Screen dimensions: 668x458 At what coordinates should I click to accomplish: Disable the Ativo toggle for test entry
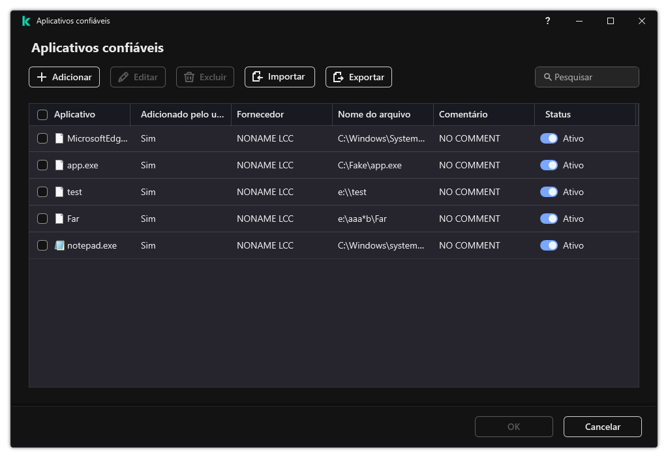point(549,191)
